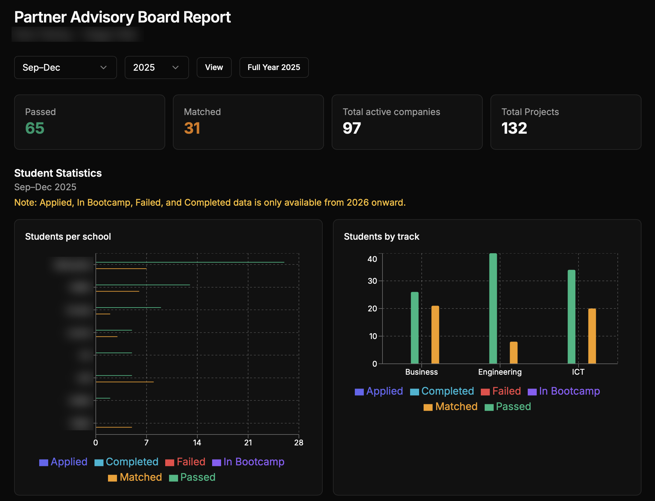
Task: Click the Business Passed green bar
Action: [x=415, y=328]
